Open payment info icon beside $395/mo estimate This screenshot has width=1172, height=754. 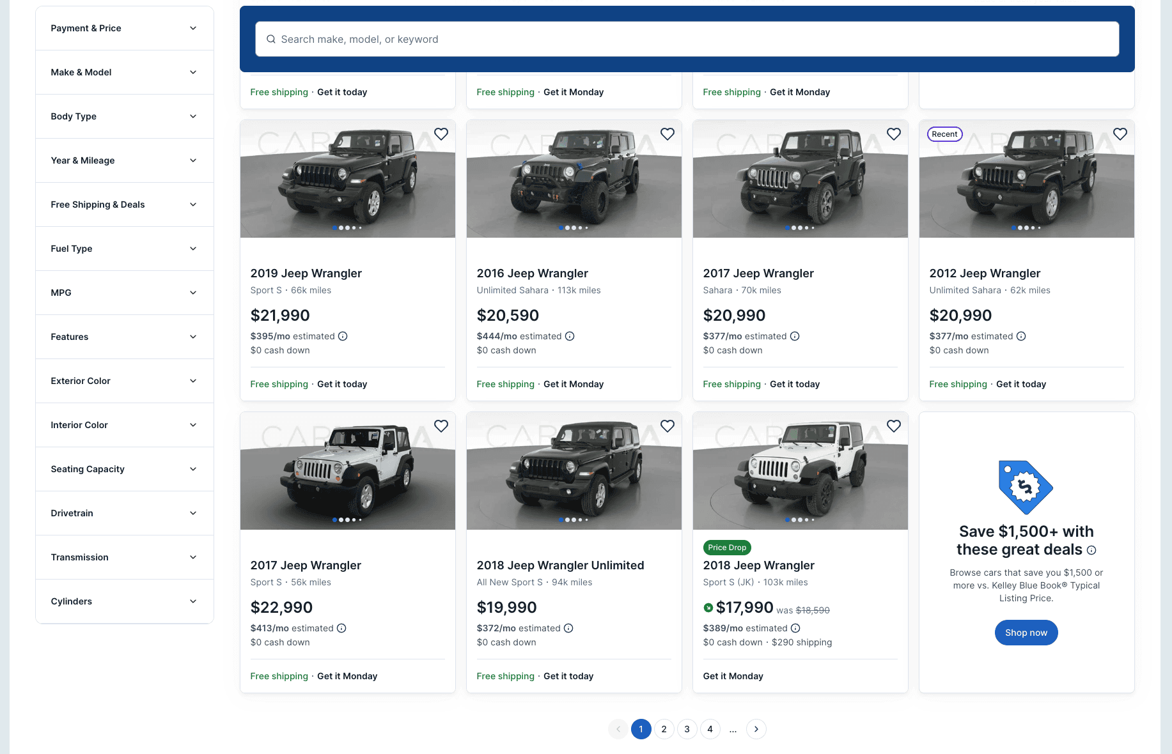[x=343, y=336]
